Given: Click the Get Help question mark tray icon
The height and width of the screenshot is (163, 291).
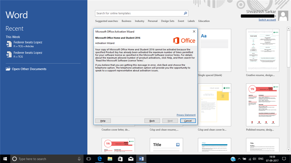Looking at the screenshot, I should click(233, 159).
